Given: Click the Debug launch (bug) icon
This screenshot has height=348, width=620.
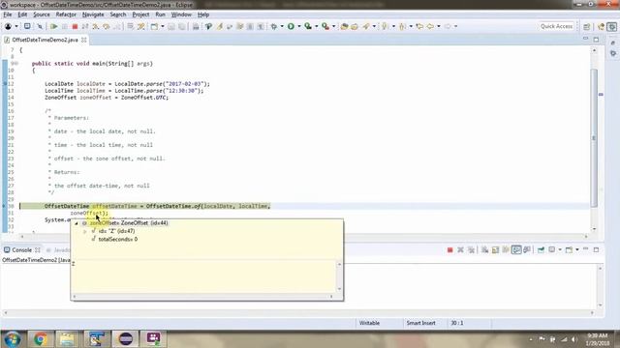Looking at the screenshot, I should tap(273, 26).
